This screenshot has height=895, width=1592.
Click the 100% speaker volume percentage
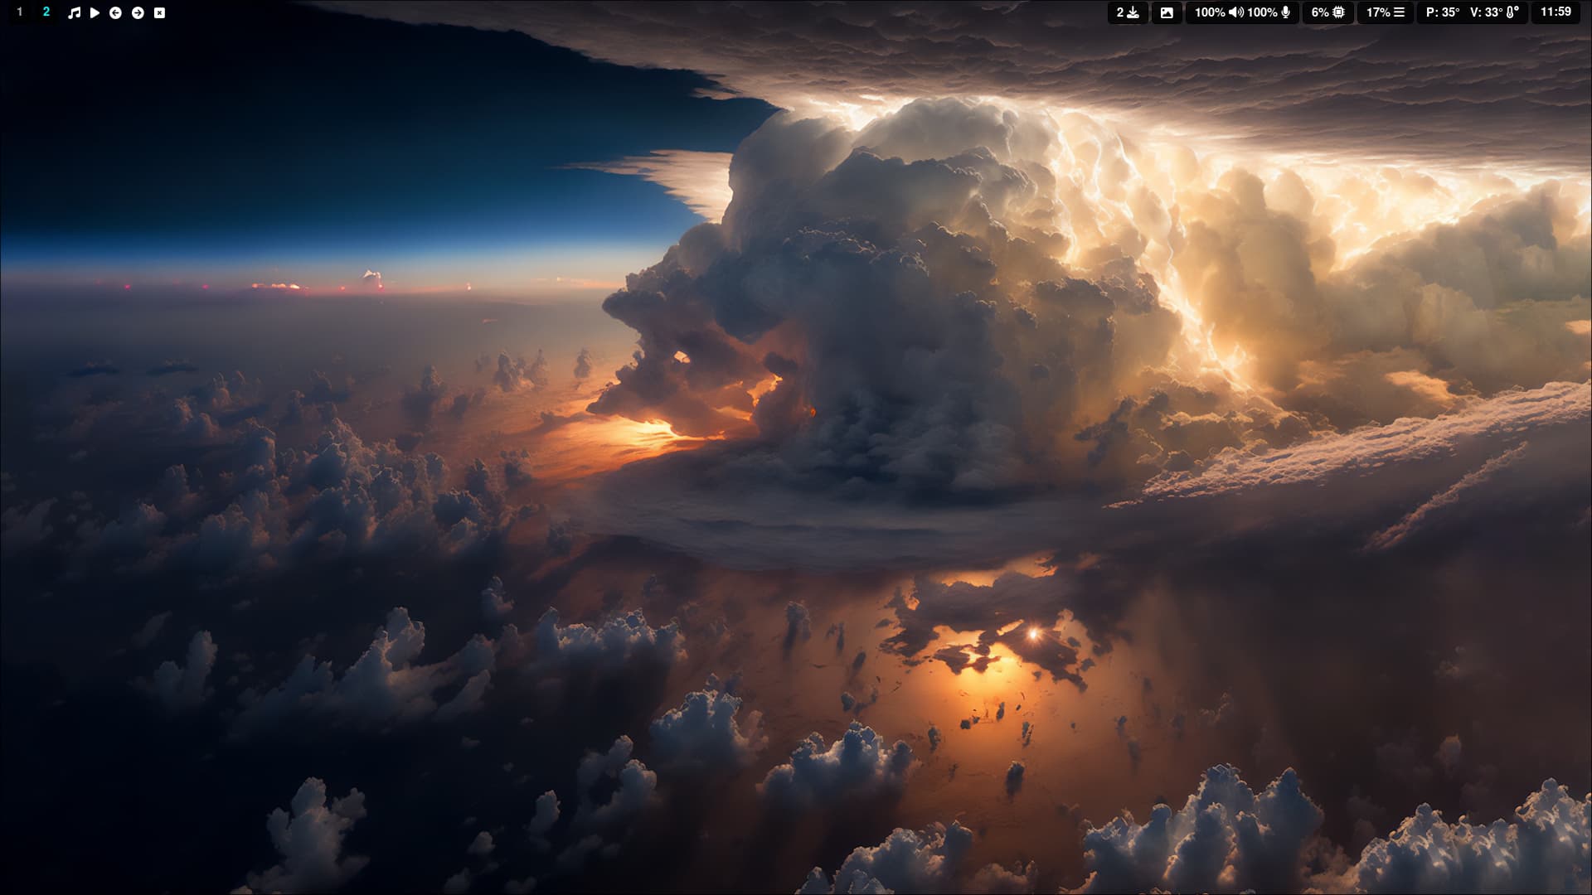(1210, 12)
